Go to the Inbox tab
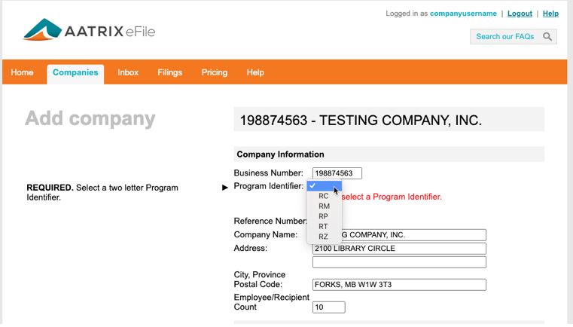 click(x=128, y=72)
